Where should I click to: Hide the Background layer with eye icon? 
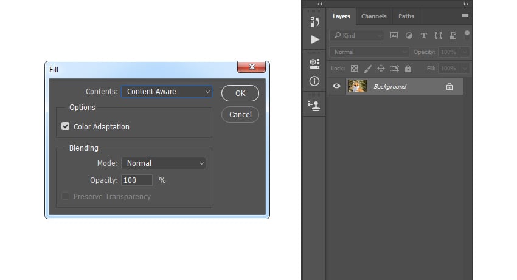(336, 86)
